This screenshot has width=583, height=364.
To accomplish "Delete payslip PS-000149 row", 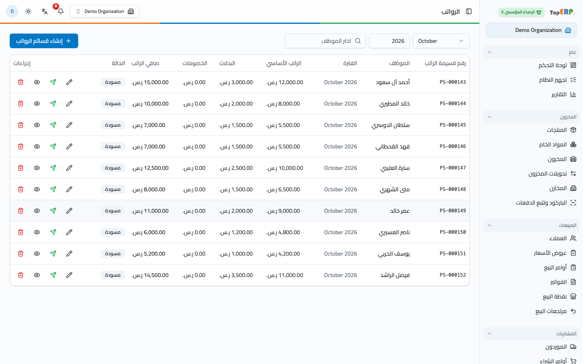I will (x=21, y=211).
